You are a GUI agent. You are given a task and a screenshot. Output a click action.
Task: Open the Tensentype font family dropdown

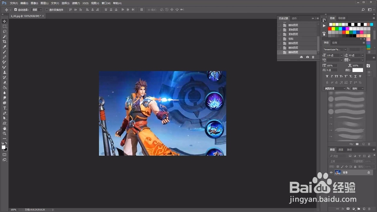[x=345, y=49]
